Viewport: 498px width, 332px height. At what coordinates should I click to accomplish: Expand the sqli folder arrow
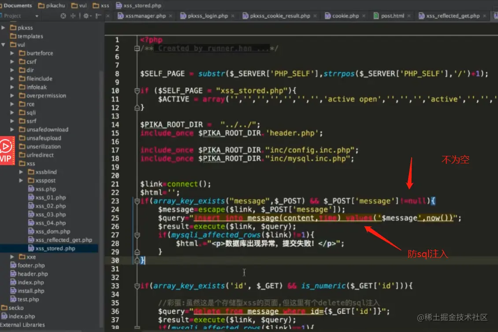pyautogui.click(x=12, y=113)
